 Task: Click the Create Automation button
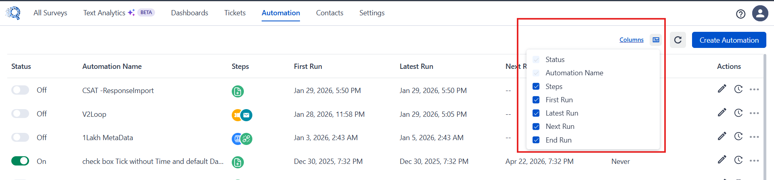tap(729, 40)
